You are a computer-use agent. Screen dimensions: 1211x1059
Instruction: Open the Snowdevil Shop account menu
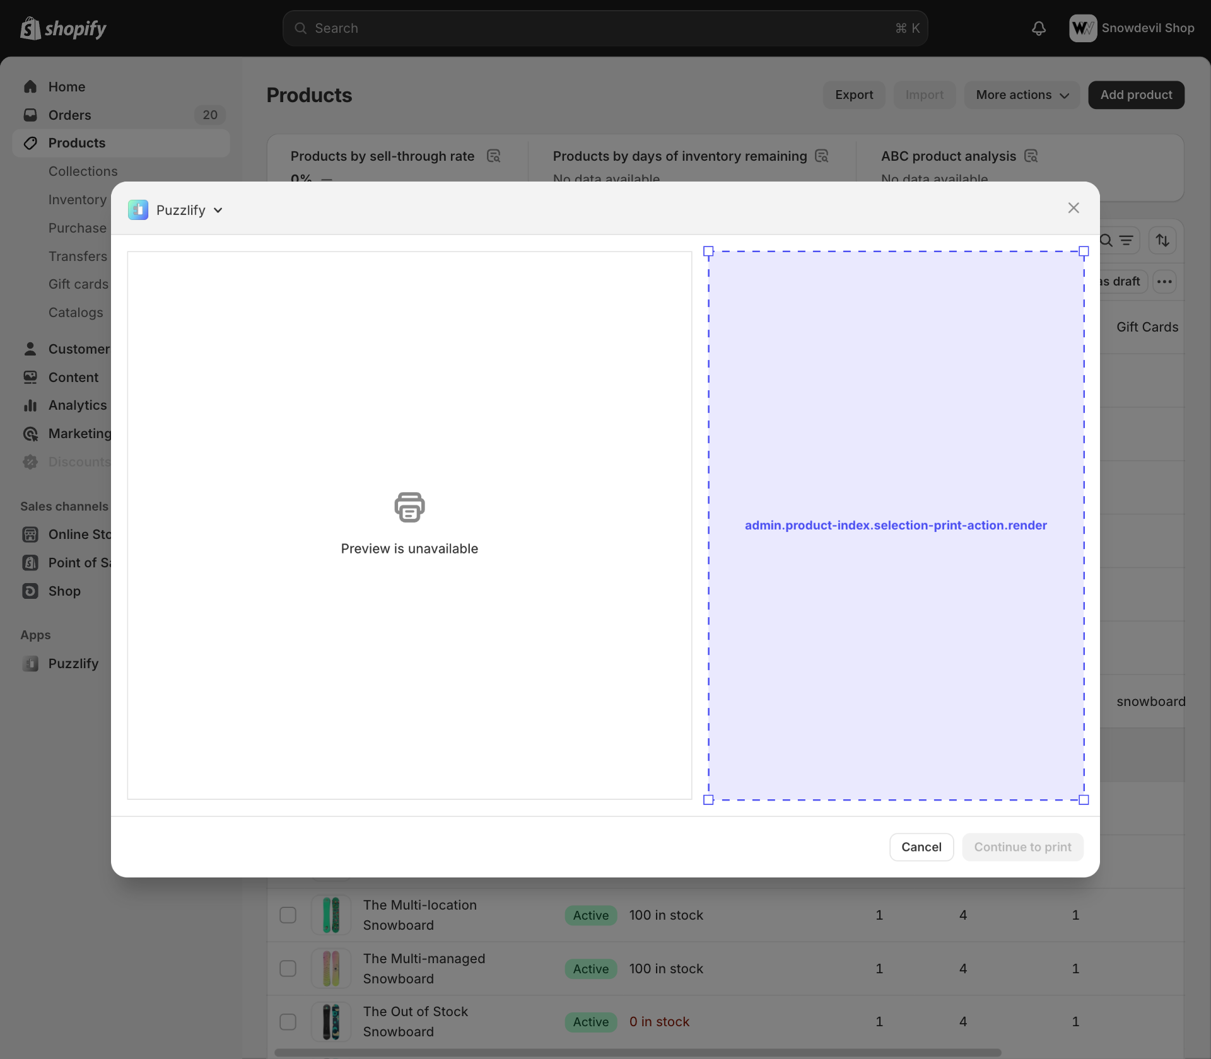pyautogui.click(x=1132, y=28)
